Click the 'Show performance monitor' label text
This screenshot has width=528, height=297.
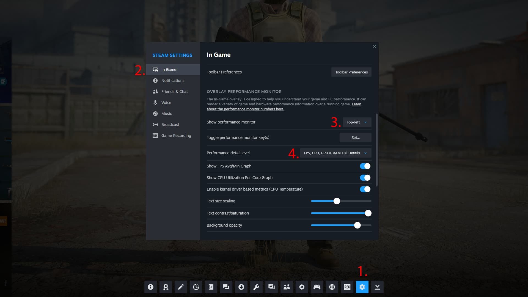pyautogui.click(x=231, y=122)
